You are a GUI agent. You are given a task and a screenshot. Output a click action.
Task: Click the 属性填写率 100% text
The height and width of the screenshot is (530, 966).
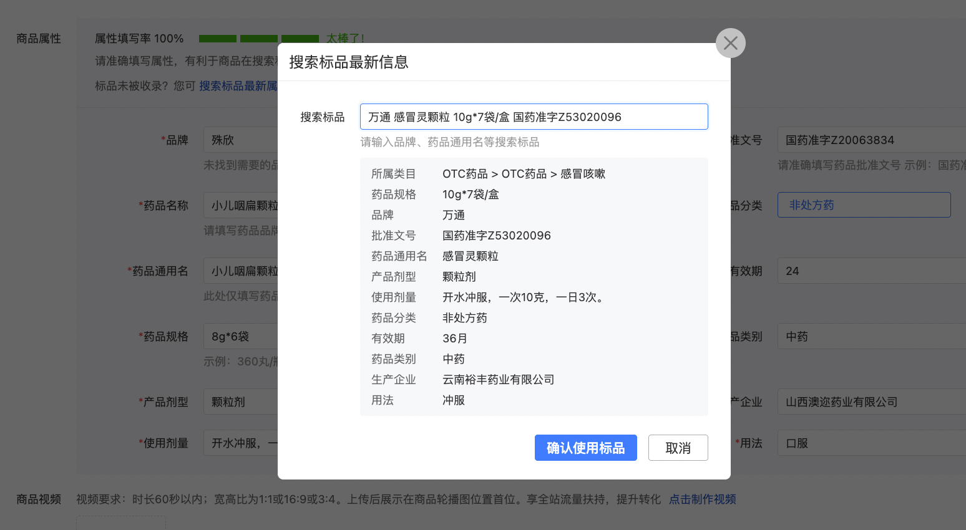click(x=139, y=39)
